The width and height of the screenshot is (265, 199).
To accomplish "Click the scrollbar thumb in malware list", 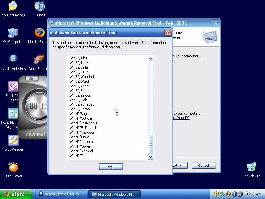I will coord(151,144).
